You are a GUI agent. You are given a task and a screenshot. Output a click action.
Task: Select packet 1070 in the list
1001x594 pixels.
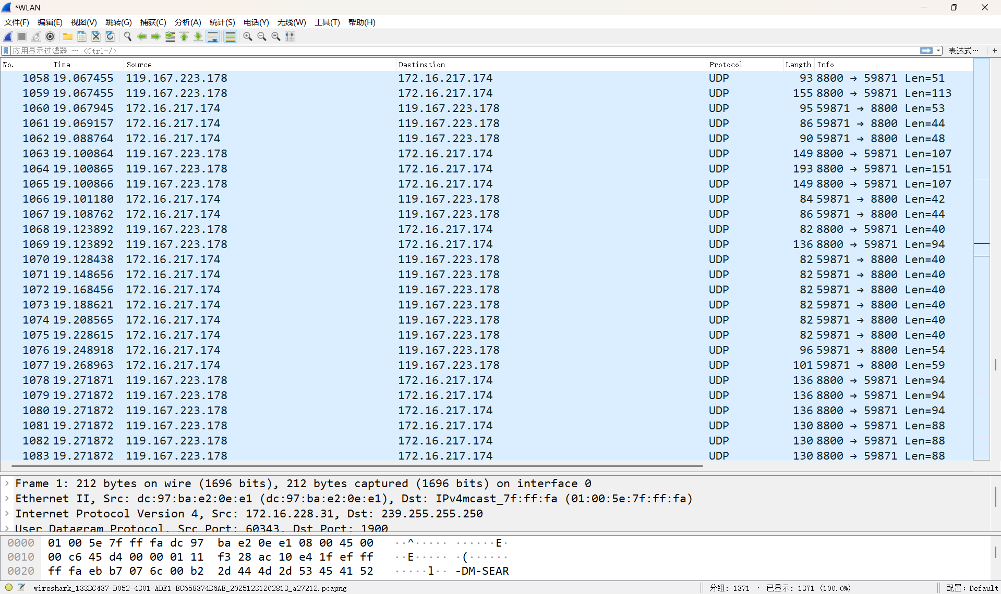(486, 259)
